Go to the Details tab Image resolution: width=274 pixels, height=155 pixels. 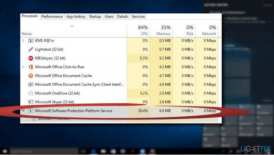[x=122, y=17]
